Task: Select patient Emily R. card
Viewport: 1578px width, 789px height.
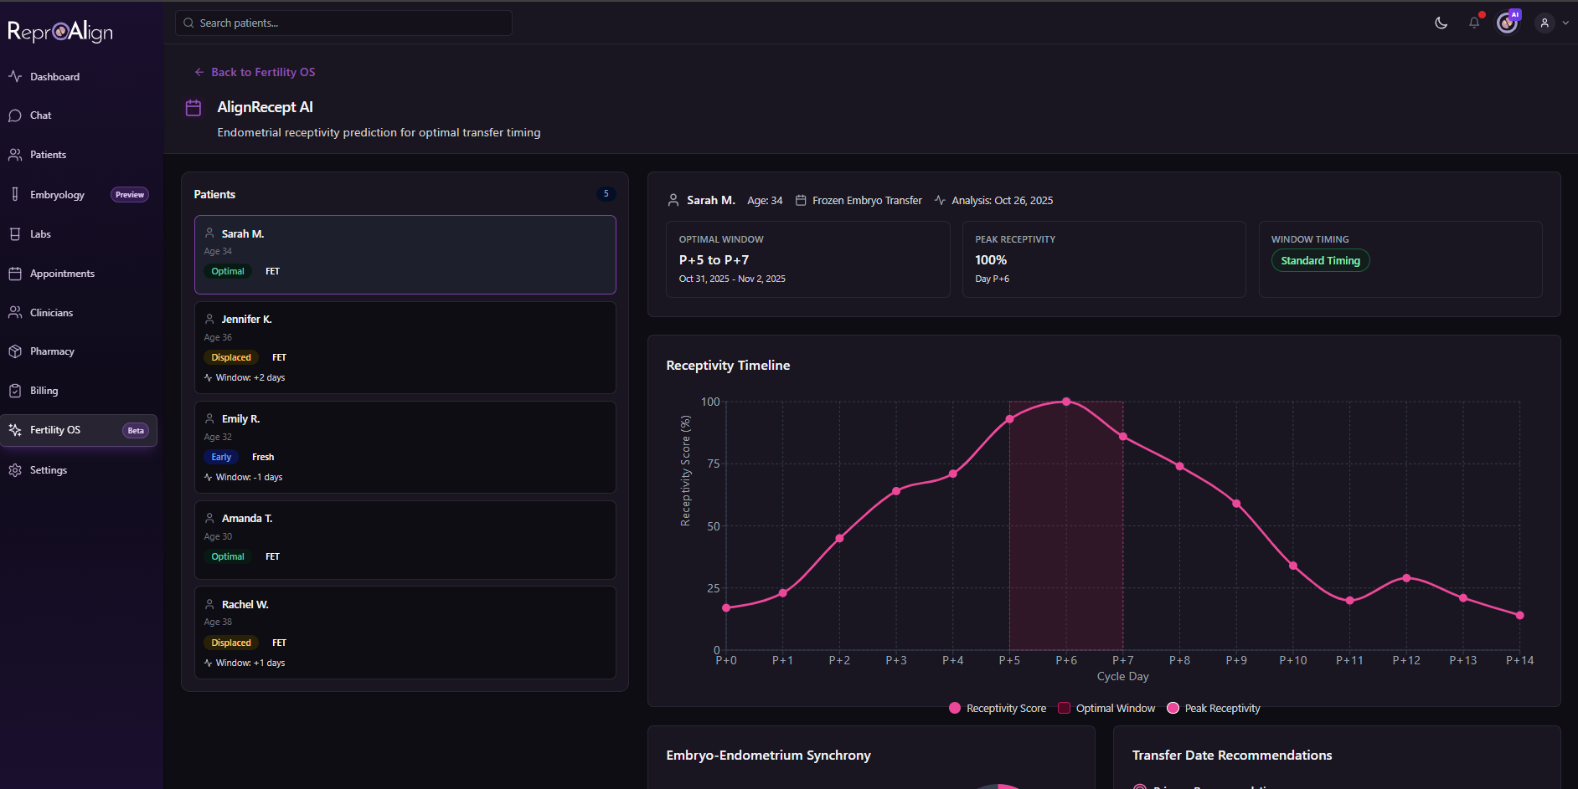Action: click(405, 447)
